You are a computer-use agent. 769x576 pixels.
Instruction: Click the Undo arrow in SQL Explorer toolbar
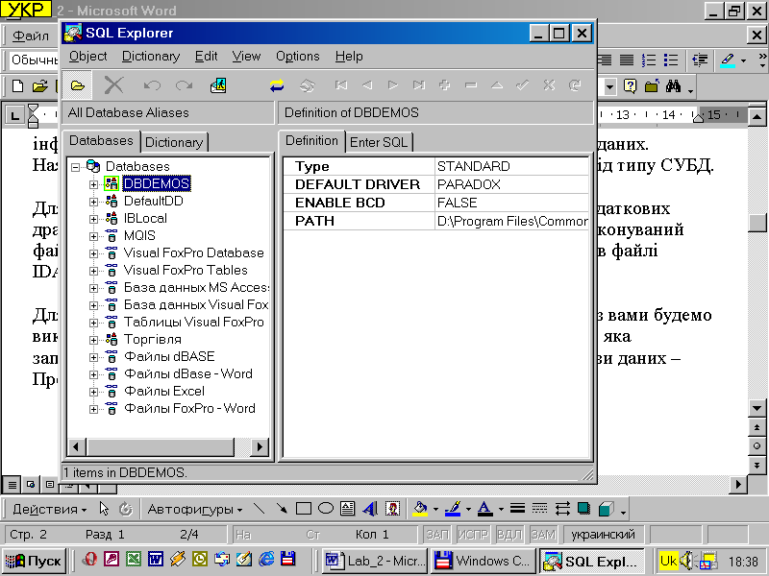coord(152,85)
